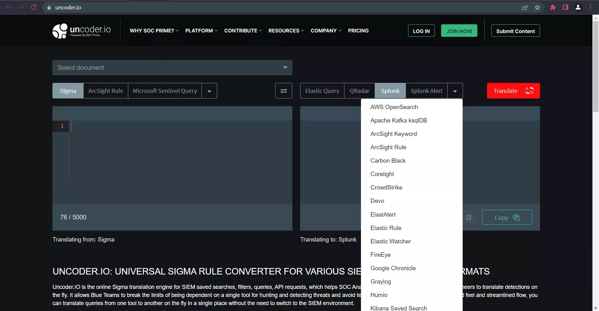Choose AWS OpenSearch from the list
This screenshot has height=311, width=599.
412,107
